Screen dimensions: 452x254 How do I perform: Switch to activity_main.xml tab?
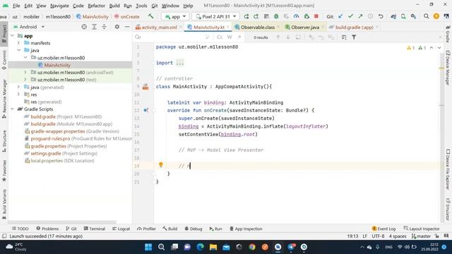click(159, 27)
